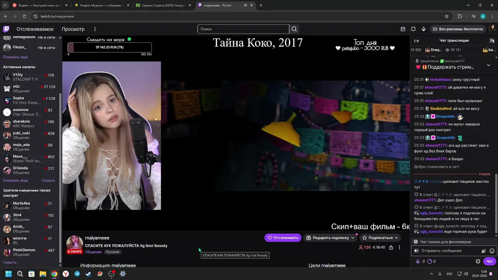Open Steam from the taskbar
This screenshot has width=498, height=280.
pos(89,274)
